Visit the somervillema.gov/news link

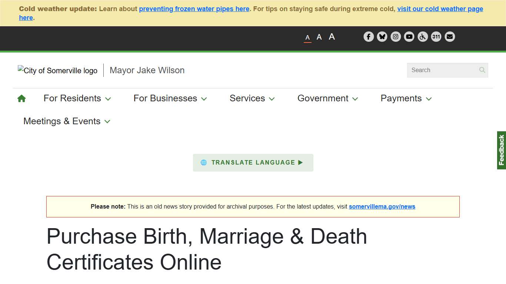(382, 207)
